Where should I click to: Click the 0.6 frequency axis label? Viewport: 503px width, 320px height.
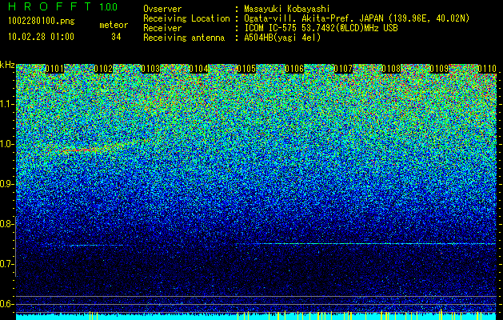click(x=6, y=304)
